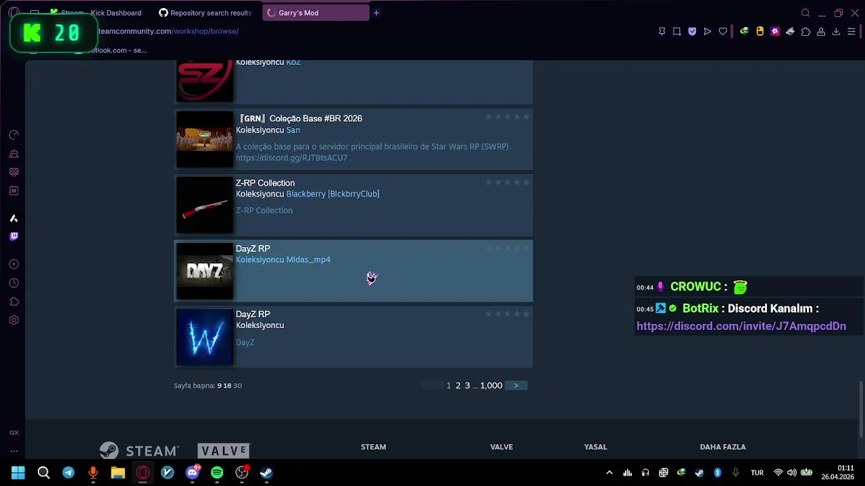The width and height of the screenshot is (865, 486).
Task: Switch to the Kick Dashboard tab
Action: (95, 13)
